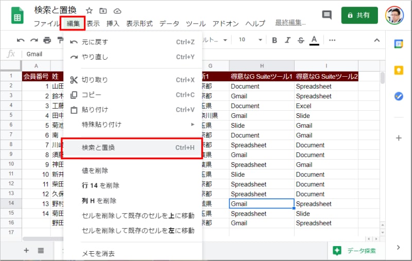Select 列 H を削除 menu item
This screenshot has height=261, width=412.
coord(133,201)
